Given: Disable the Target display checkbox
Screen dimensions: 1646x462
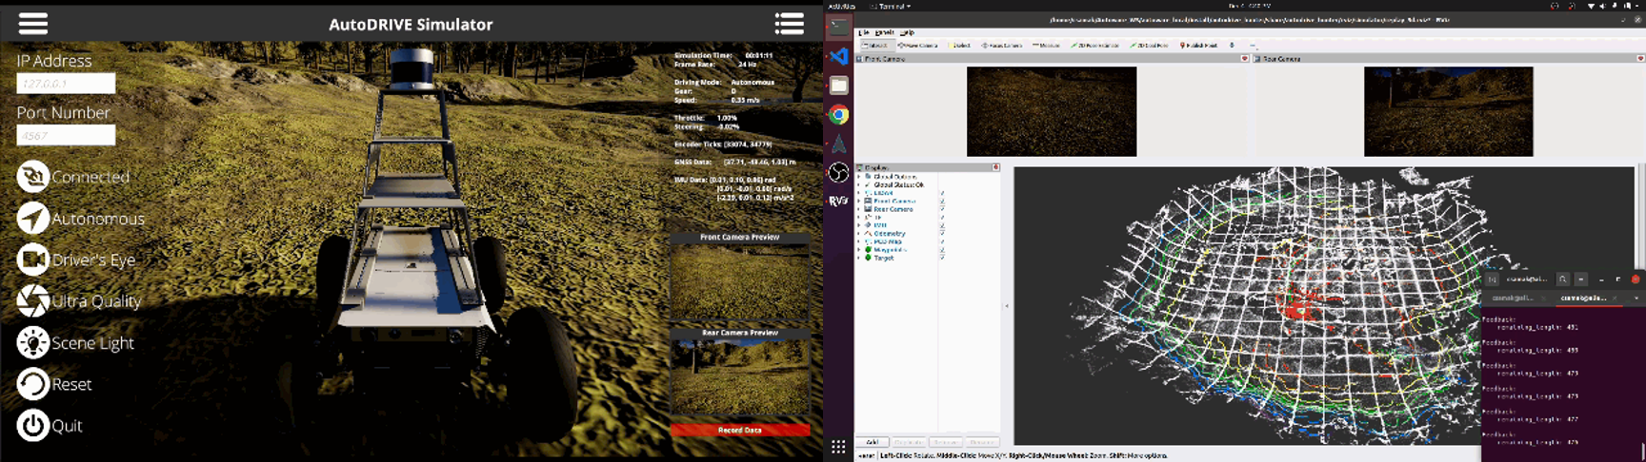Looking at the screenshot, I should click(x=942, y=258).
